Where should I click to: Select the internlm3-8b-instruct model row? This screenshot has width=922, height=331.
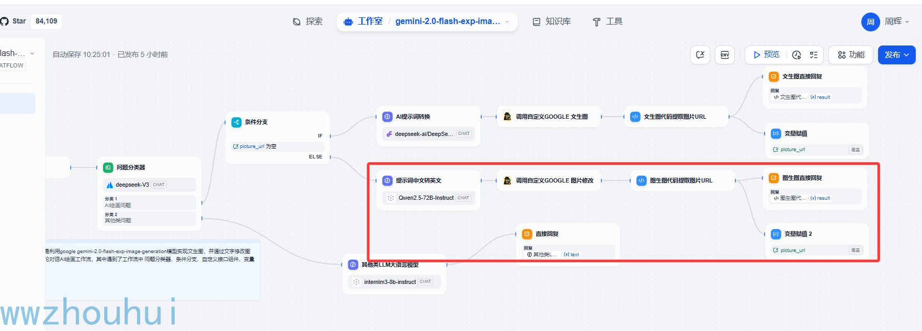click(x=394, y=282)
